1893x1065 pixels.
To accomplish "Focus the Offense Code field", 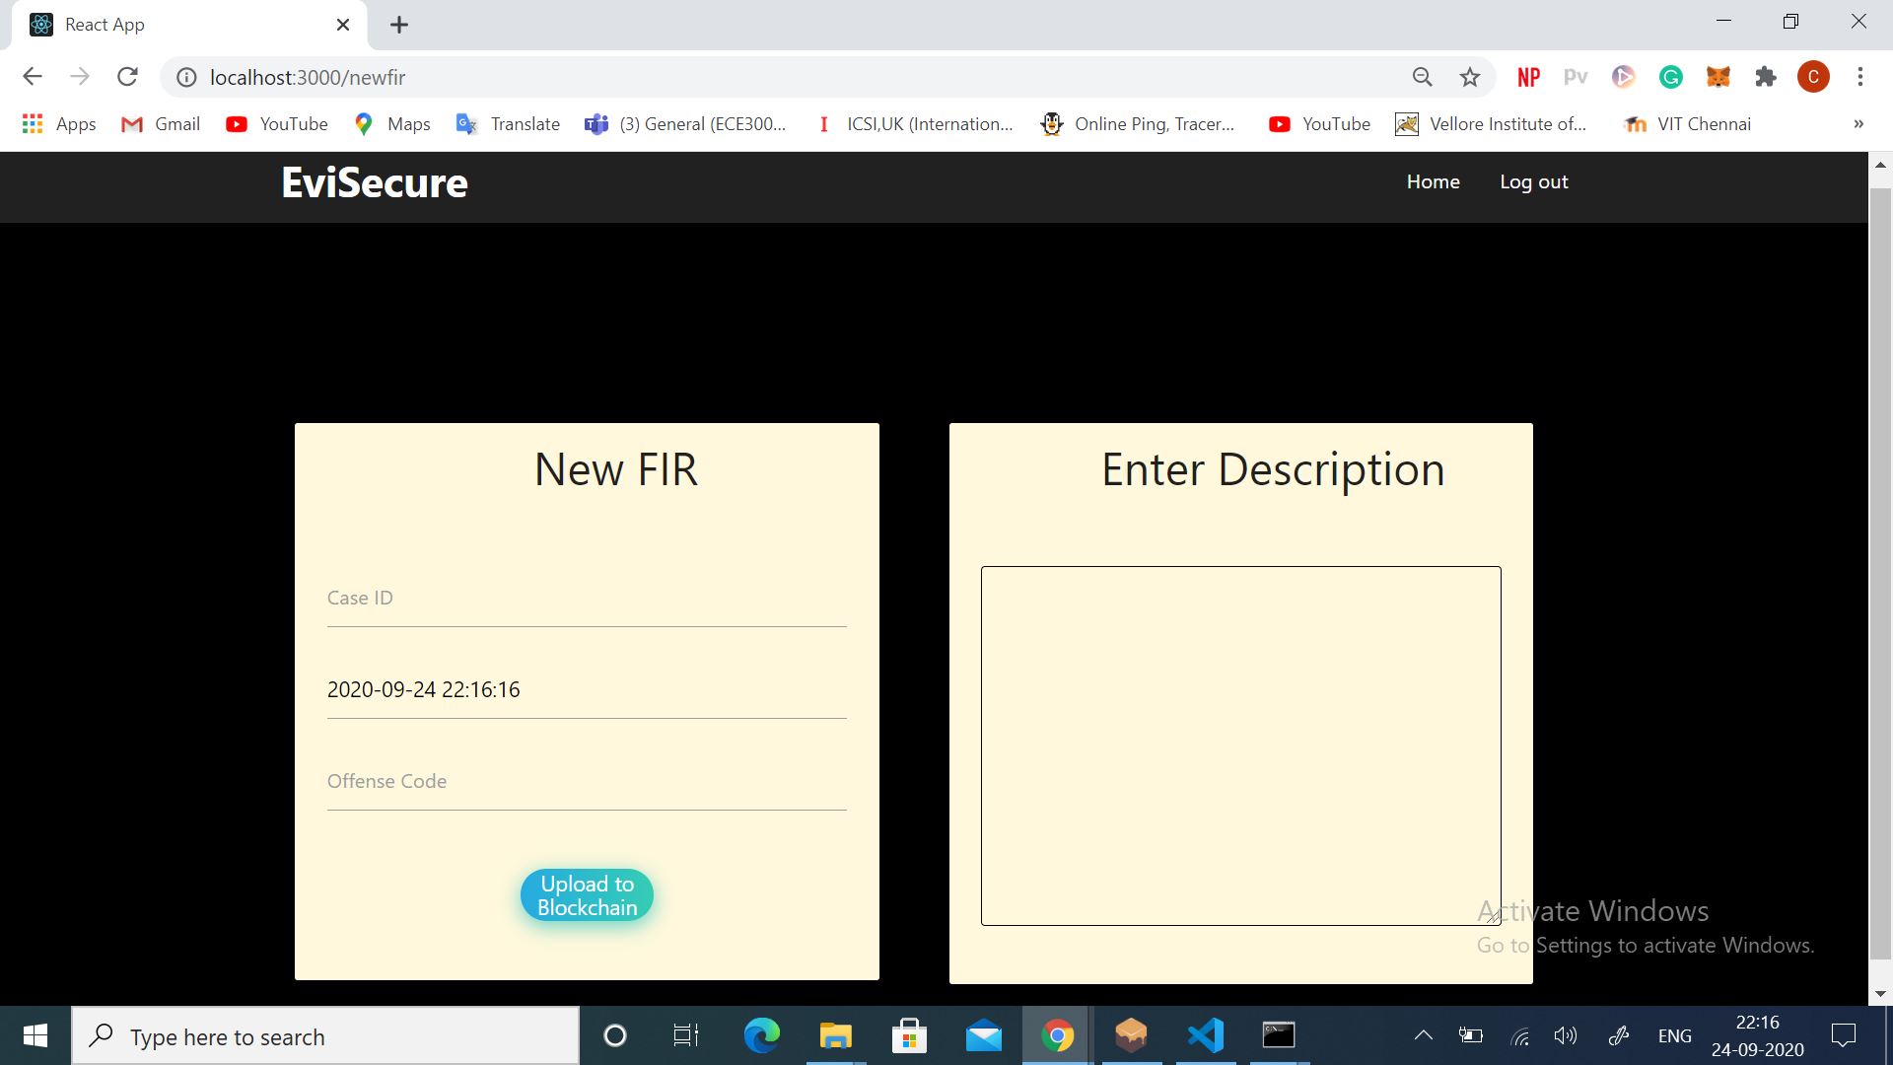I will click(587, 782).
